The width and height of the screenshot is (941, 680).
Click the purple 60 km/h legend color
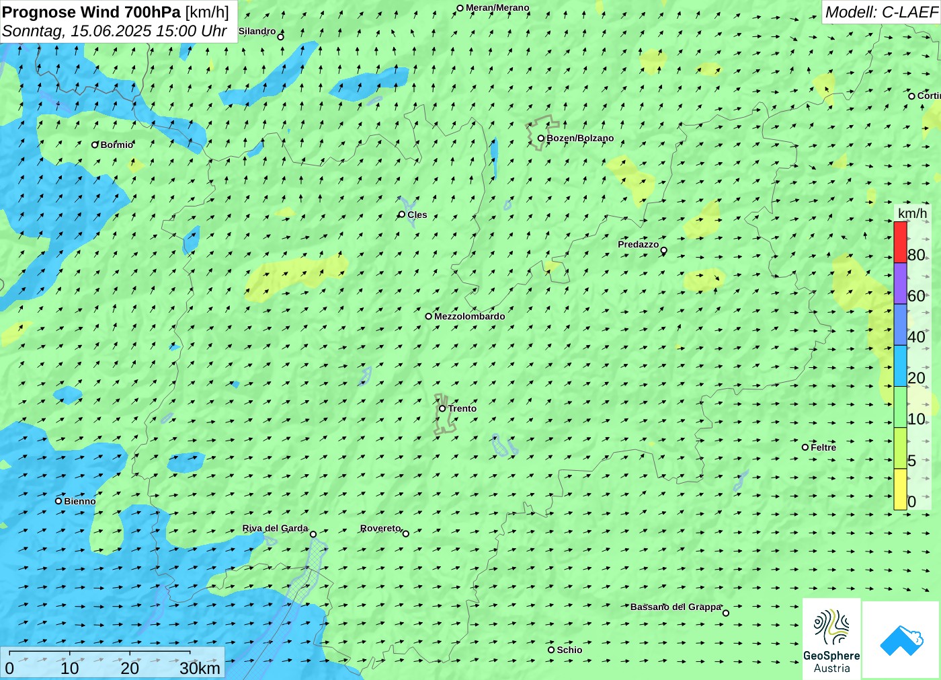click(900, 283)
